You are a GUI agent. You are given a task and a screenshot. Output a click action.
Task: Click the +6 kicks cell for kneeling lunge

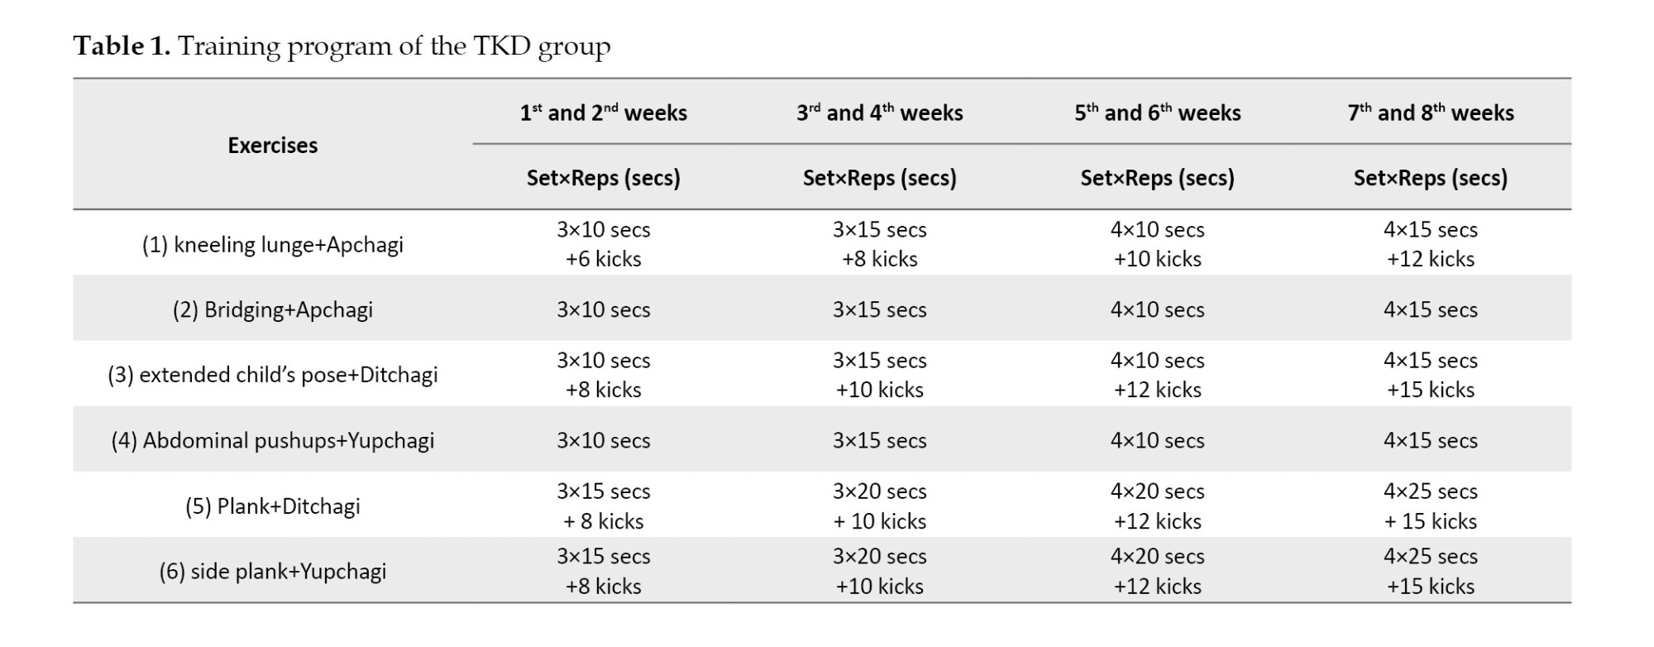click(603, 259)
